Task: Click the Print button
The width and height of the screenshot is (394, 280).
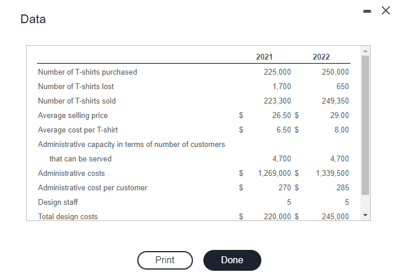Action: [x=165, y=260]
